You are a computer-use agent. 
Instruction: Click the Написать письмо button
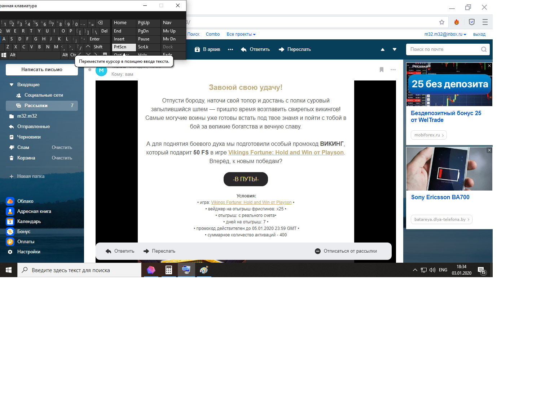[42, 70]
